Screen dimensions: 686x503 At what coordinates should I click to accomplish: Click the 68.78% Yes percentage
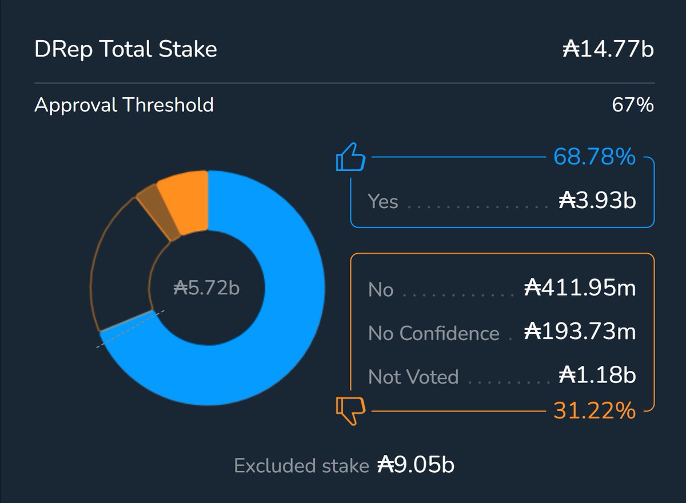tap(594, 156)
